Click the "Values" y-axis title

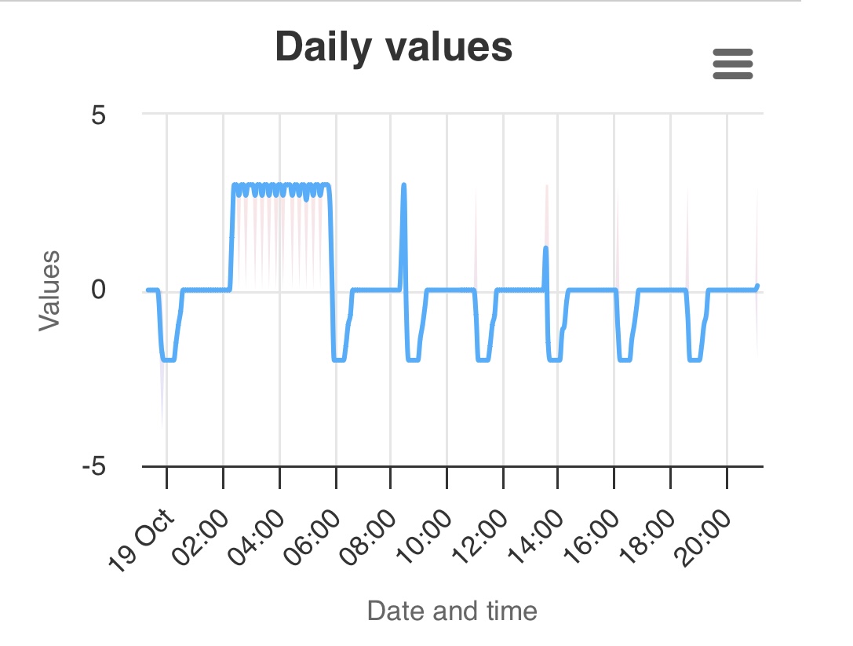pos(49,290)
